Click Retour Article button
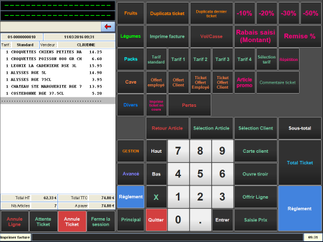The height and width of the screenshot is (242, 323). (x=167, y=128)
